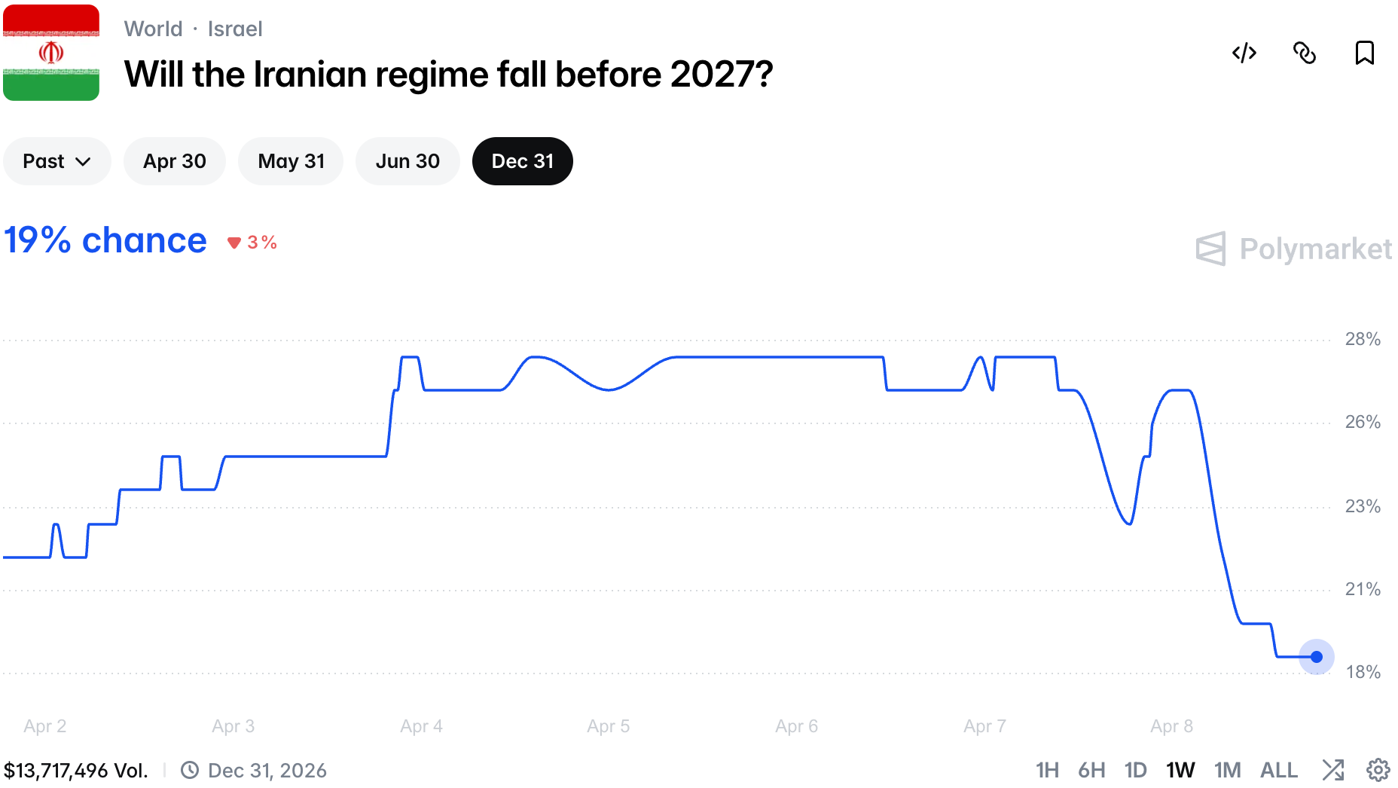Click the embed code icon
1398x788 pixels.
tap(1244, 53)
